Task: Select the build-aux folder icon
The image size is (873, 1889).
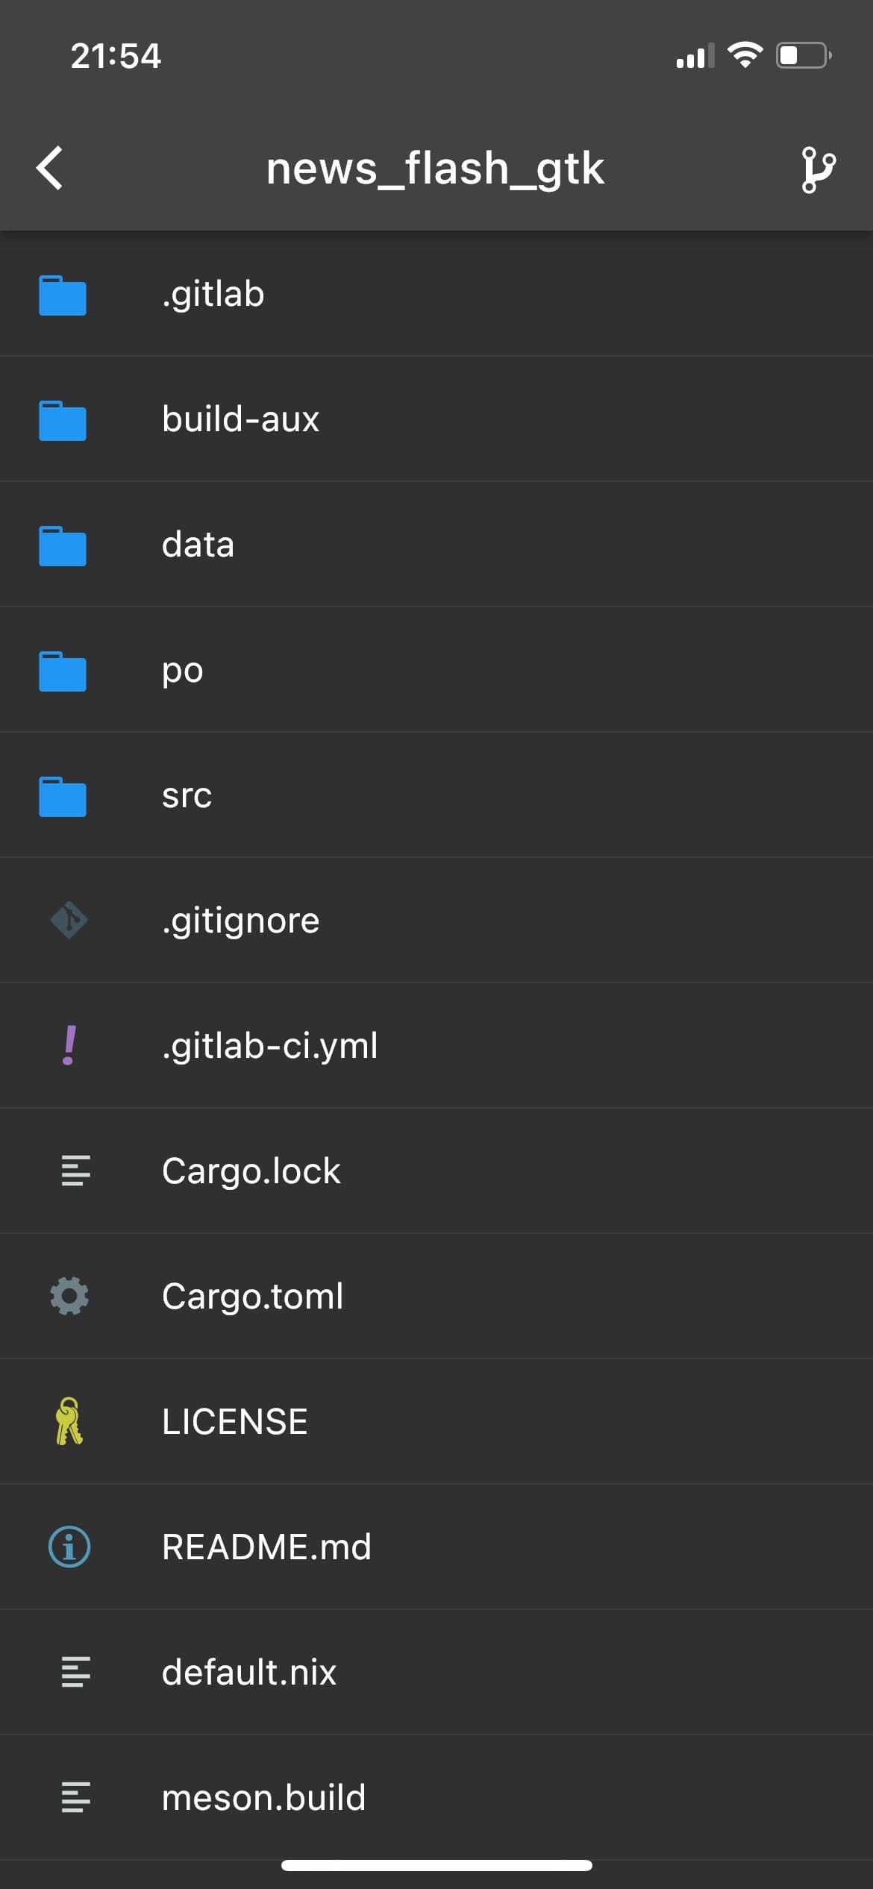Action: [63, 421]
